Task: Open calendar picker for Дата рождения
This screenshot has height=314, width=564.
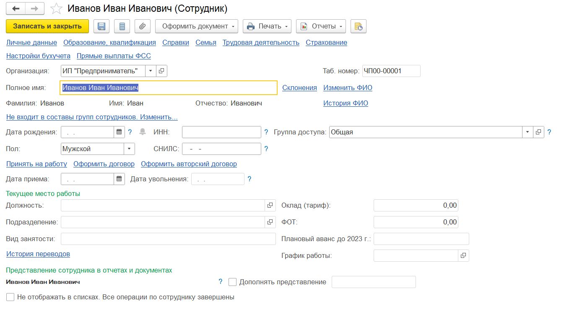Action: click(119, 132)
